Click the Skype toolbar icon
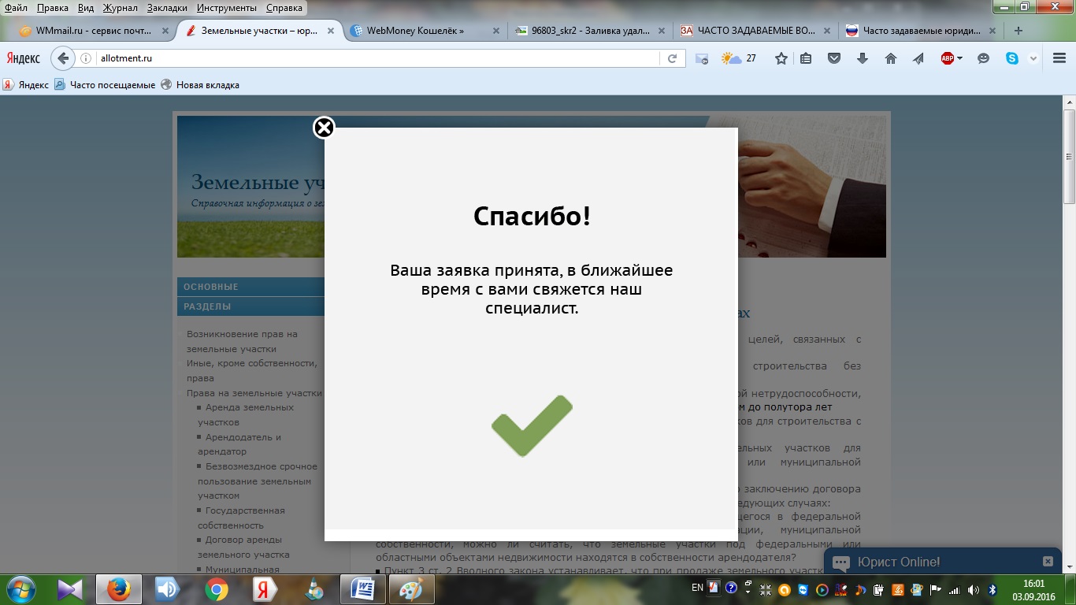Viewport: 1076px width, 605px height. (x=1011, y=58)
